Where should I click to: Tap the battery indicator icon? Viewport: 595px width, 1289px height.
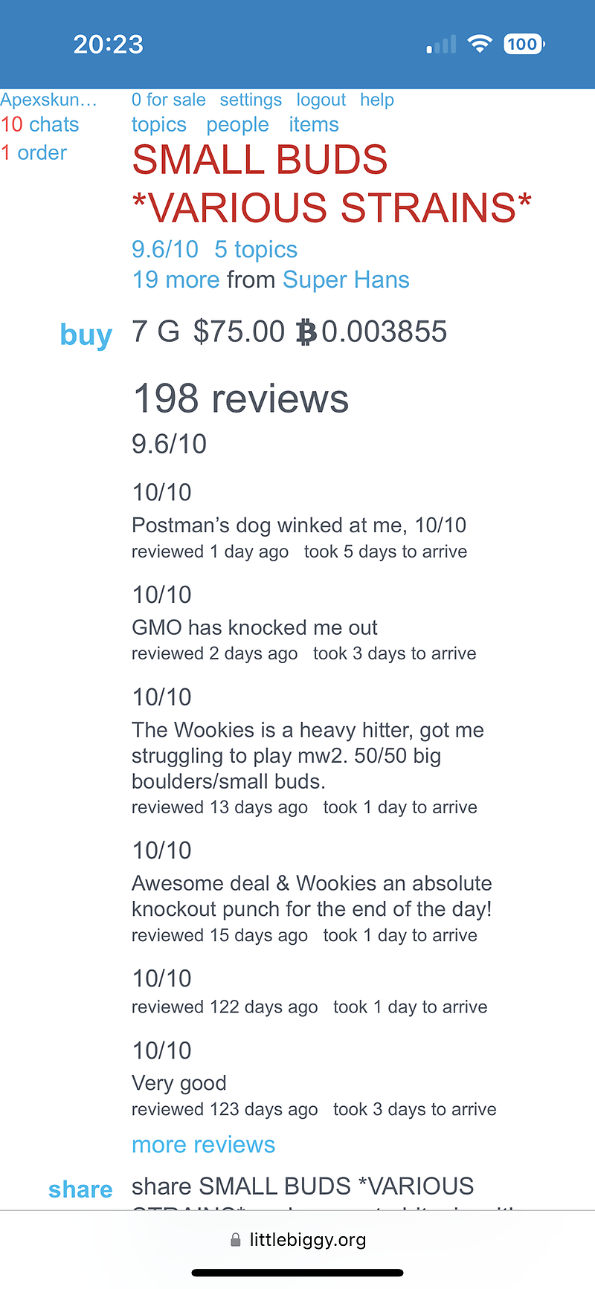[524, 45]
